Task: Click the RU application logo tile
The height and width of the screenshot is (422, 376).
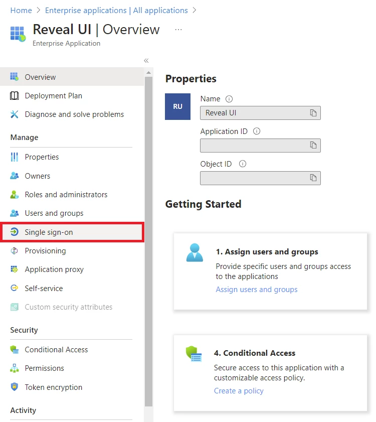Action: (177, 106)
